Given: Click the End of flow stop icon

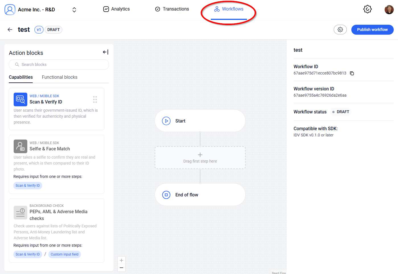Looking at the screenshot, I should 166,194.
